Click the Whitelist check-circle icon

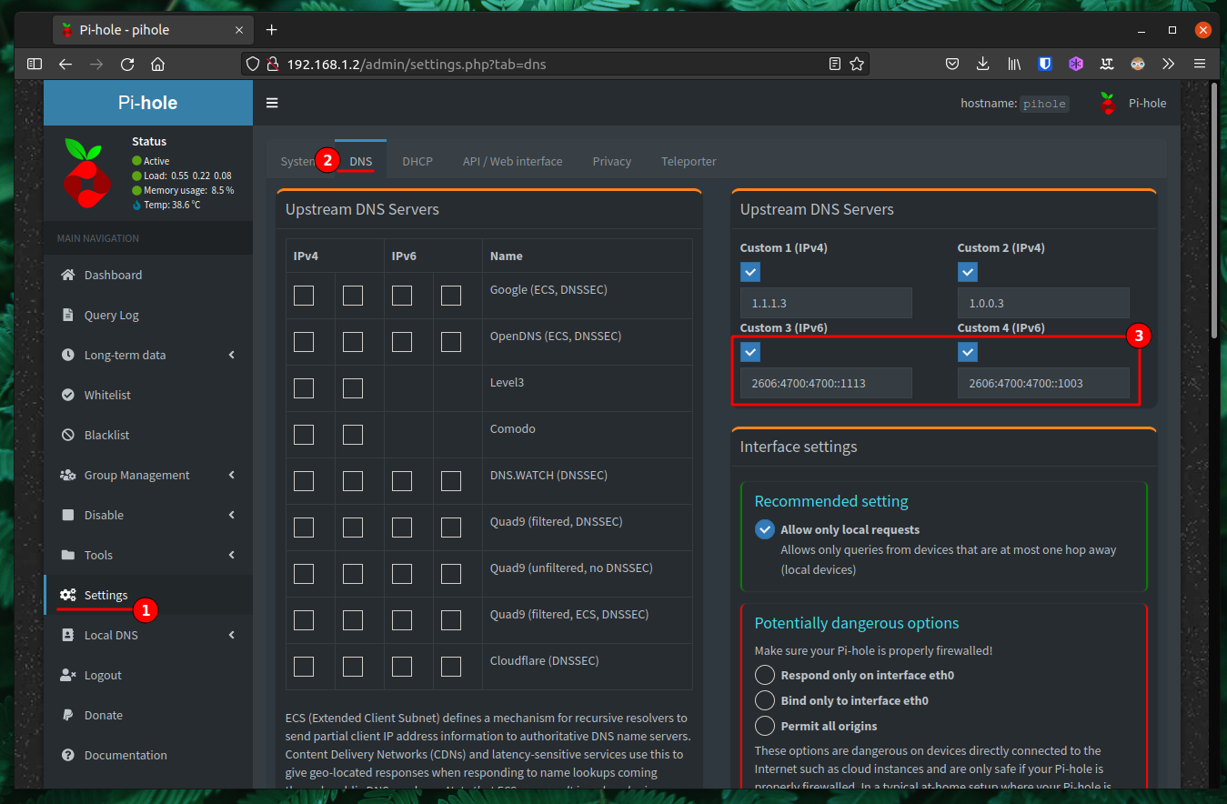[67, 395]
